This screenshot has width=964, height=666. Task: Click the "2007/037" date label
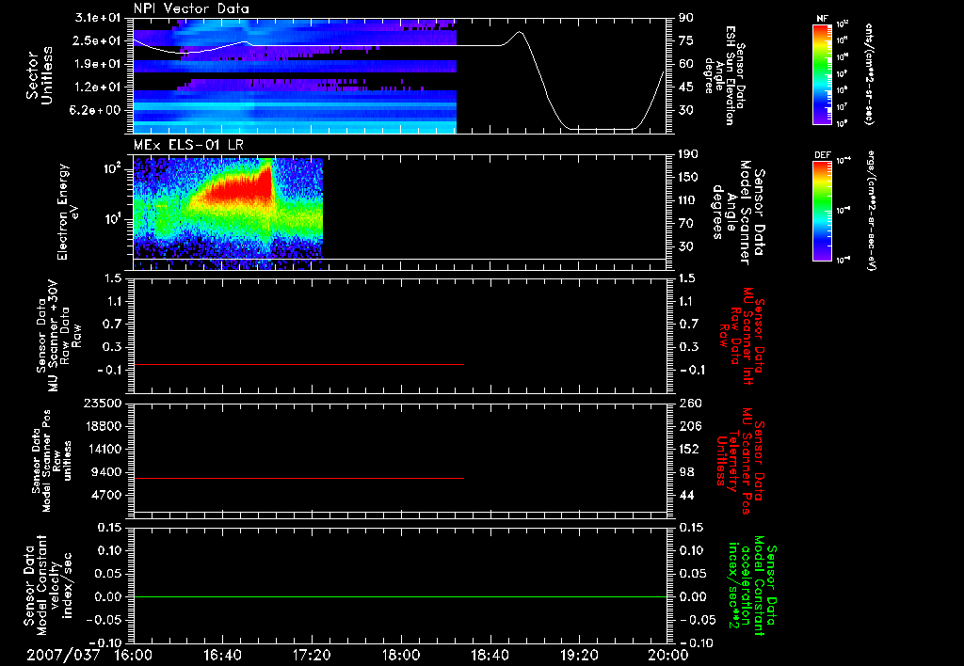[x=63, y=655]
